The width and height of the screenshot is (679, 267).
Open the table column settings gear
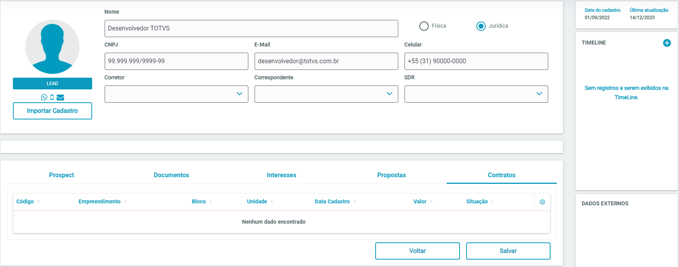[542, 202]
